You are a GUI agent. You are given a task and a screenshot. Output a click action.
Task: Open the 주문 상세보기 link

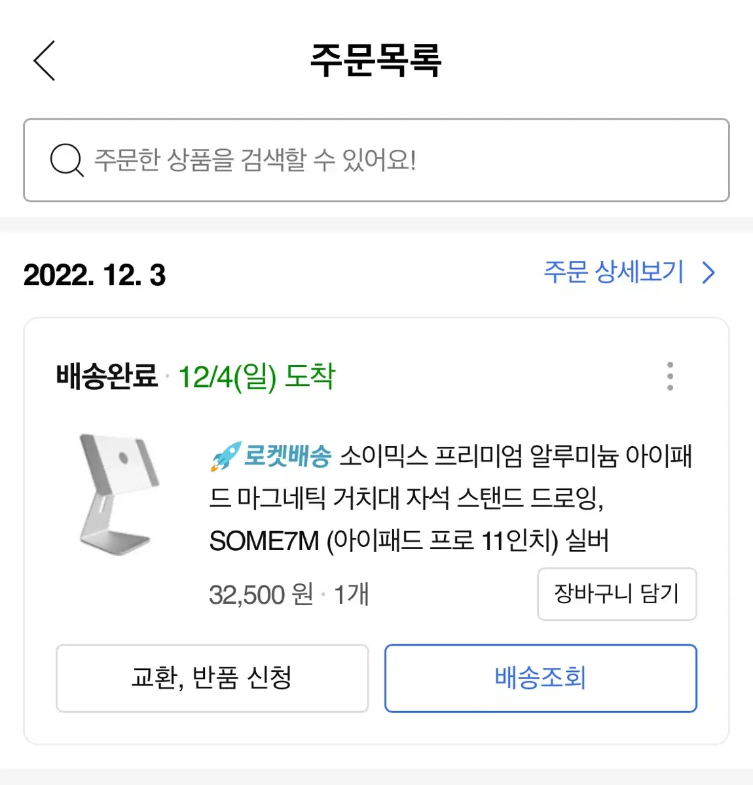point(614,272)
